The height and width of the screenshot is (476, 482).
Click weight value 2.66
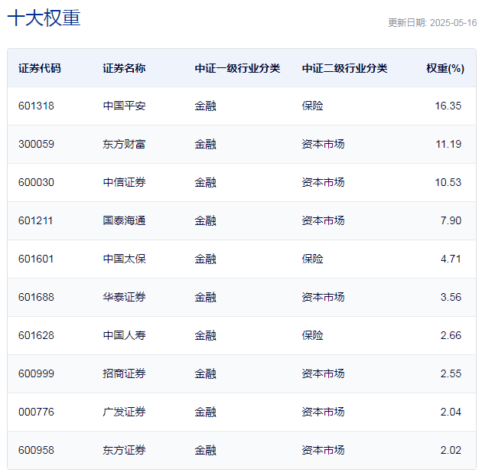click(451, 335)
